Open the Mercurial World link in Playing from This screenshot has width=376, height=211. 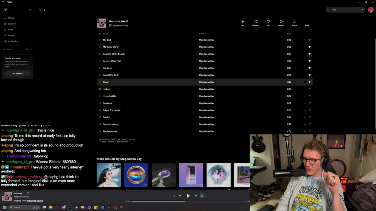(x=35, y=201)
